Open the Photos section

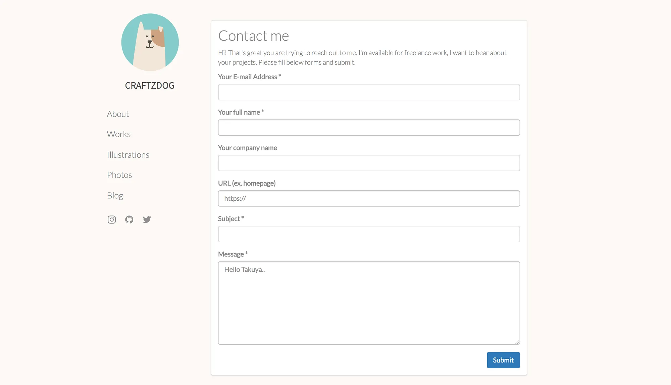coord(119,175)
